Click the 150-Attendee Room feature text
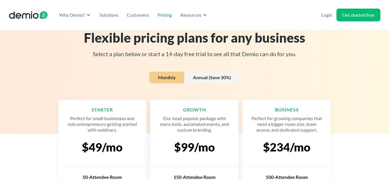 coord(194,177)
